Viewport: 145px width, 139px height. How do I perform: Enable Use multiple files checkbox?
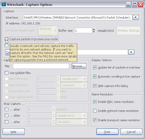tap(7, 73)
